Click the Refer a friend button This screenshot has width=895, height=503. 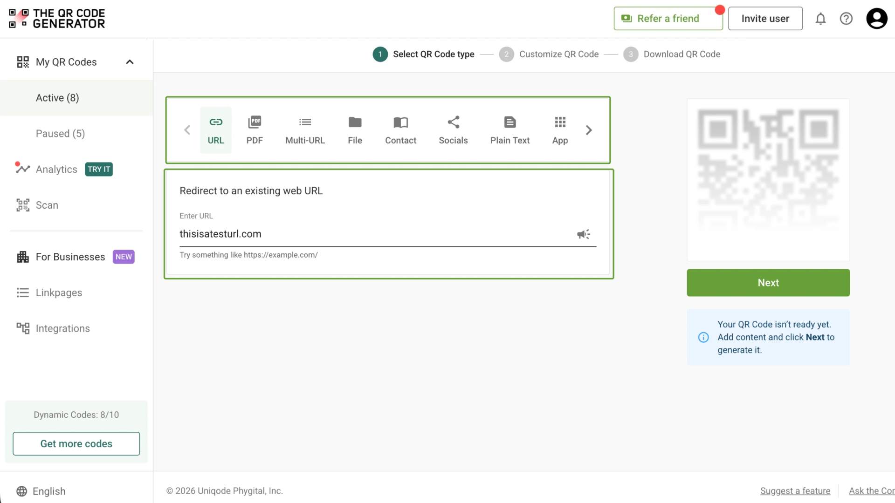click(x=668, y=19)
